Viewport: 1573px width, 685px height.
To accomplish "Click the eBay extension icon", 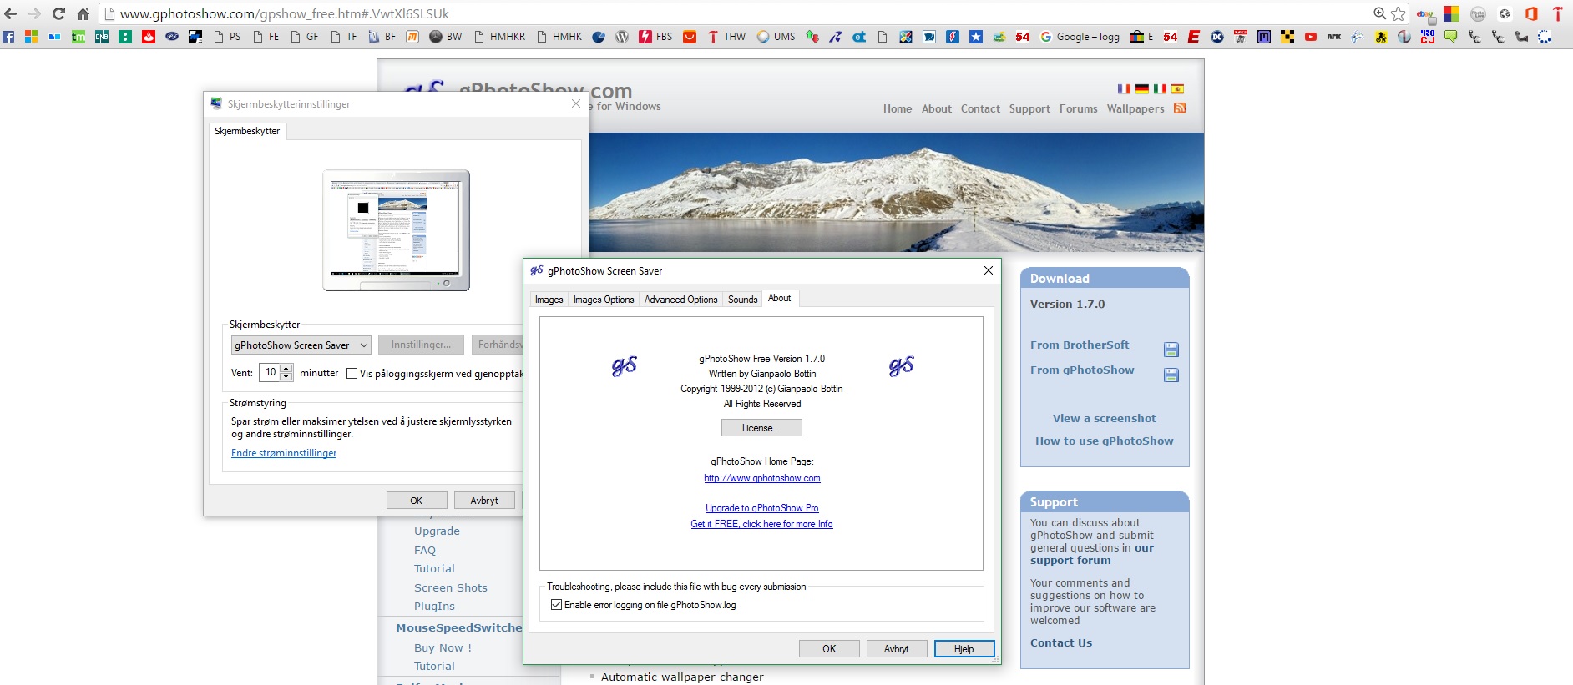I will click(x=1424, y=14).
